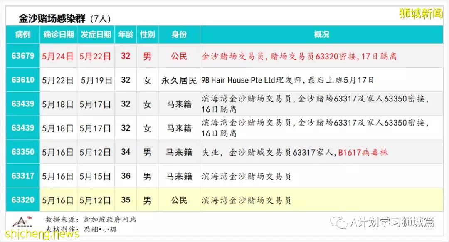The image size is (449, 242).
Task: Click the red description mentioning 17日隔离
Action: coord(299,56)
